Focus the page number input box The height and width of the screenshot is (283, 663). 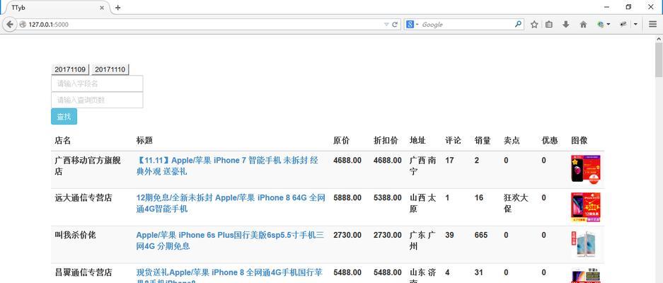(x=97, y=100)
